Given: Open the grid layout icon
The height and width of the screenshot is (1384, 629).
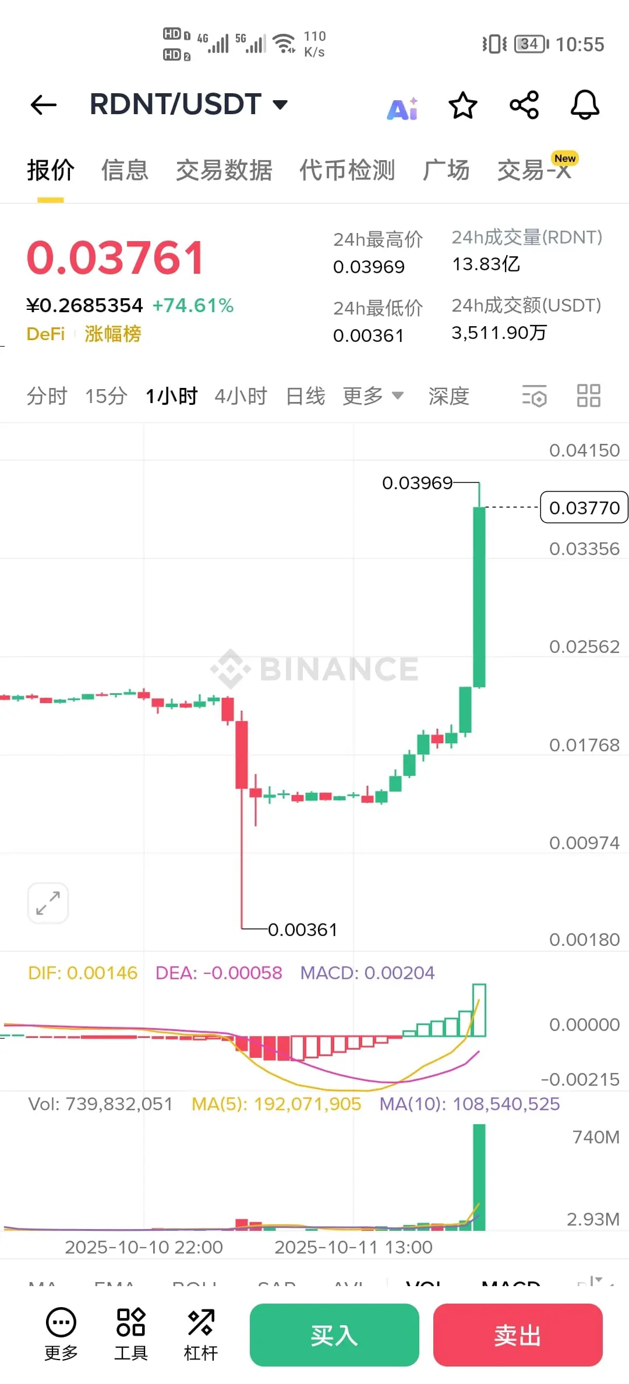Looking at the screenshot, I should [588, 396].
